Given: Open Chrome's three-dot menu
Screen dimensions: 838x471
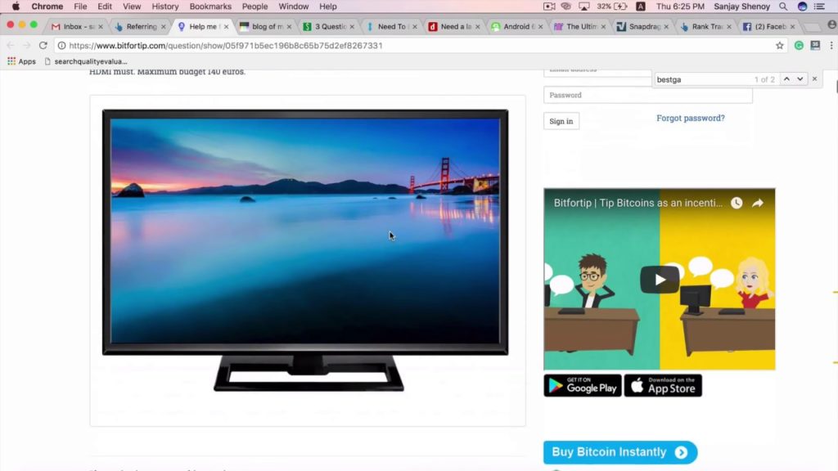Looking at the screenshot, I should [831, 46].
